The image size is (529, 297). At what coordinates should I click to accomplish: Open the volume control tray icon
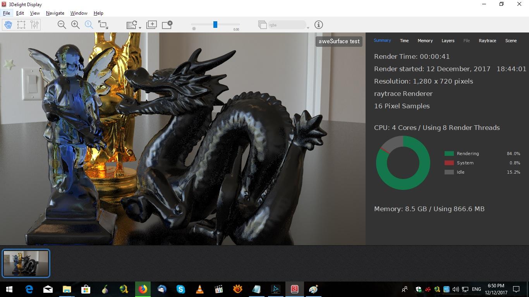455,289
